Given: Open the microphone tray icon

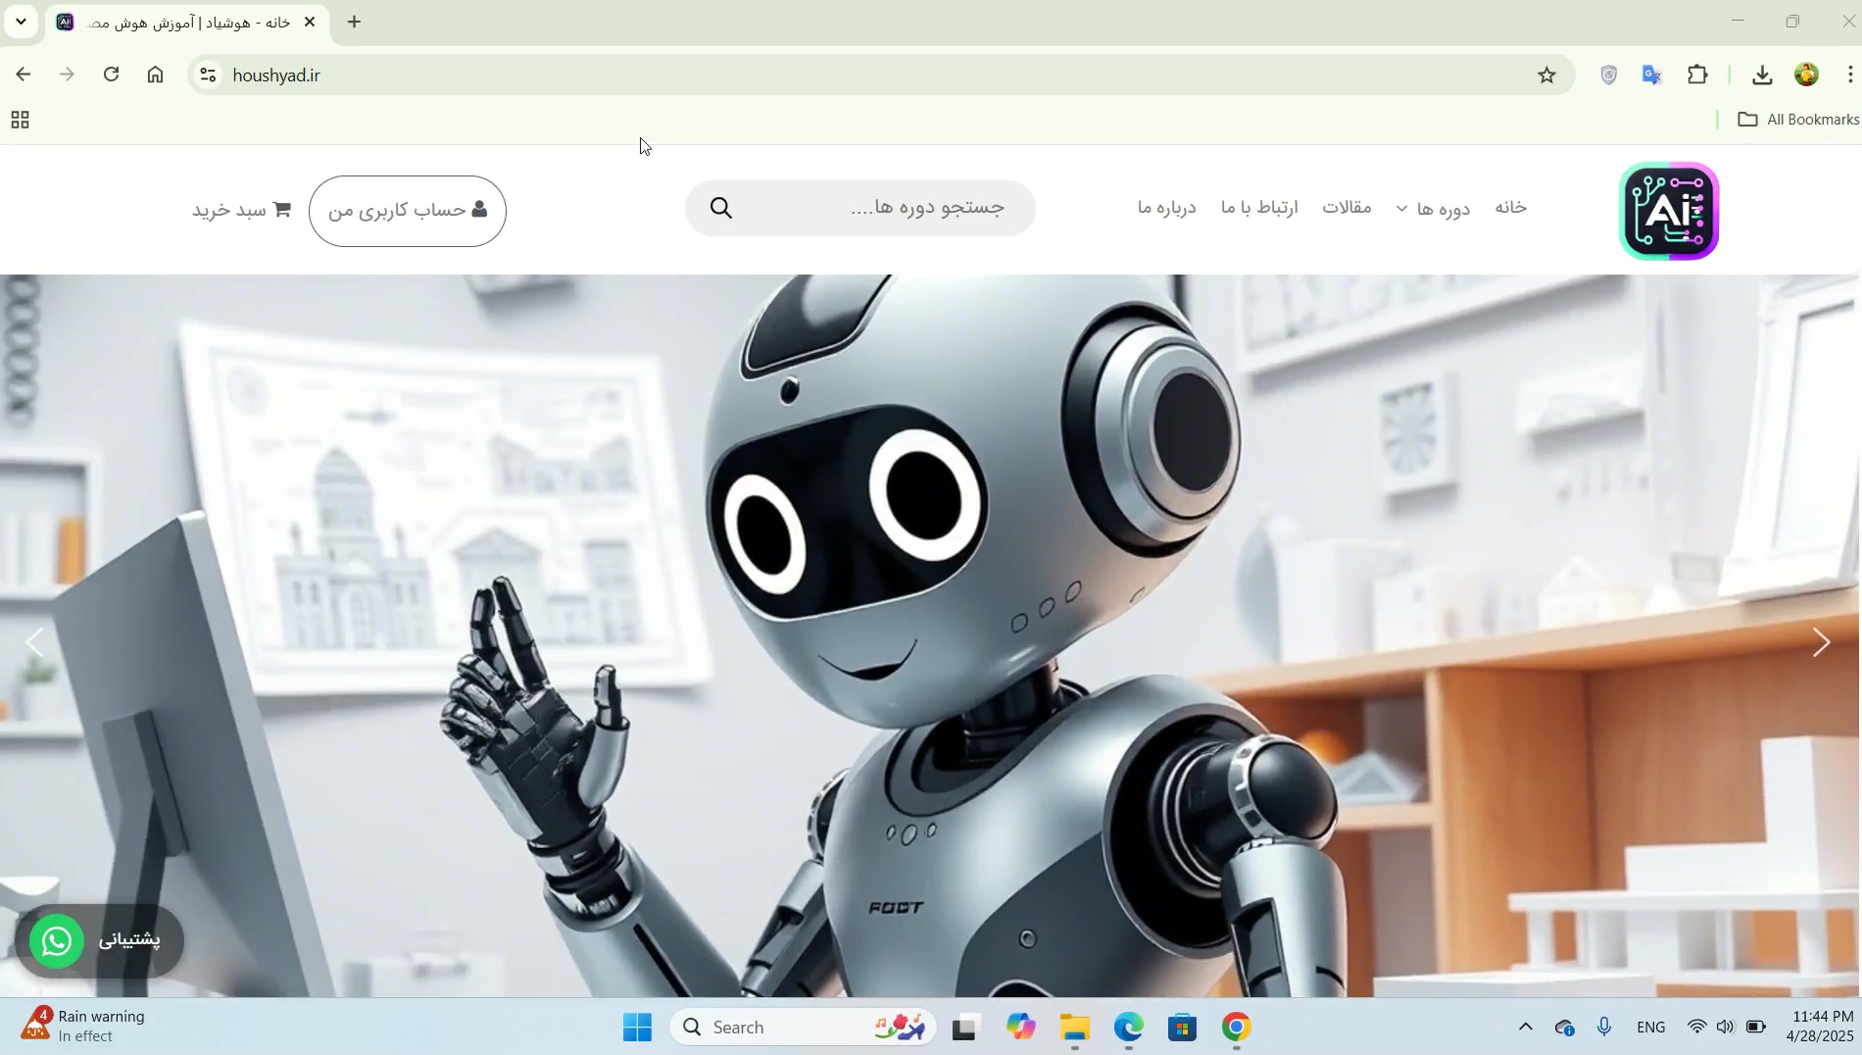Looking at the screenshot, I should pos(1604,1028).
